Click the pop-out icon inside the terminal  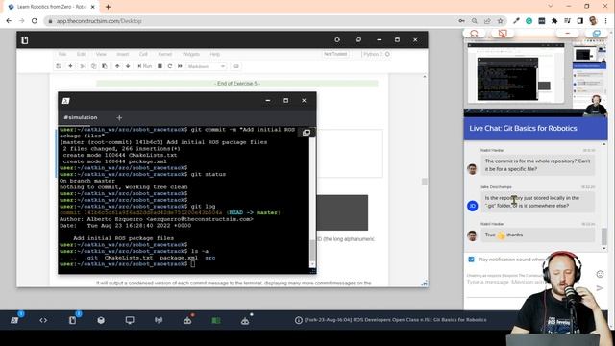pos(307,133)
